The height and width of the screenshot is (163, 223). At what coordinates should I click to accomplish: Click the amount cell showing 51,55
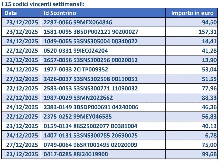click(209, 79)
